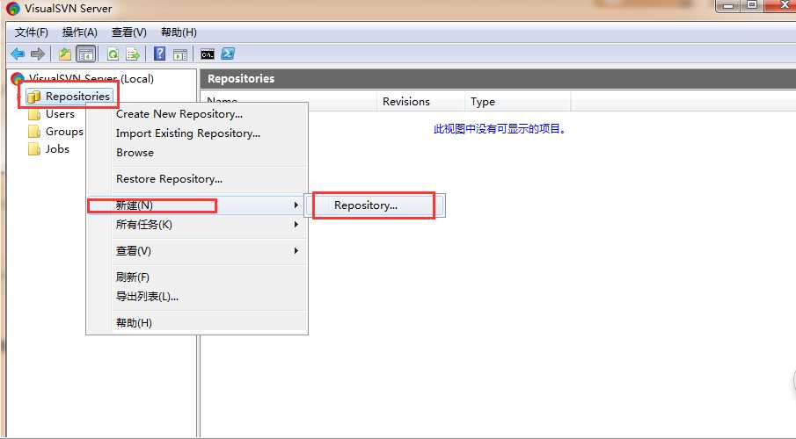Click the Back arrow in the toolbar
The width and height of the screenshot is (796, 439).
18,54
